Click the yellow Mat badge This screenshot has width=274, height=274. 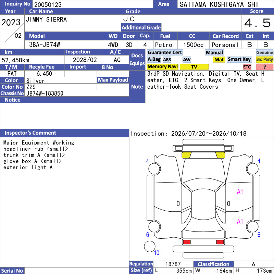[x=219, y=60]
